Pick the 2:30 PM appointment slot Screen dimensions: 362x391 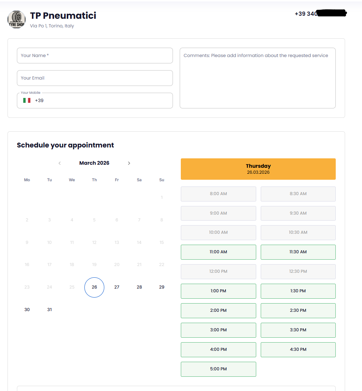pyautogui.click(x=298, y=310)
